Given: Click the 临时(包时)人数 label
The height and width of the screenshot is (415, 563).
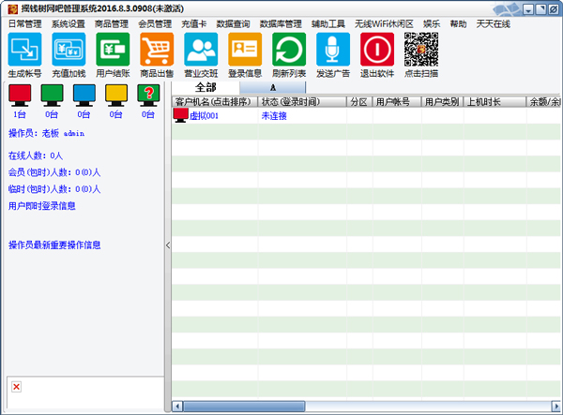Looking at the screenshot, I should pos(54,189).
